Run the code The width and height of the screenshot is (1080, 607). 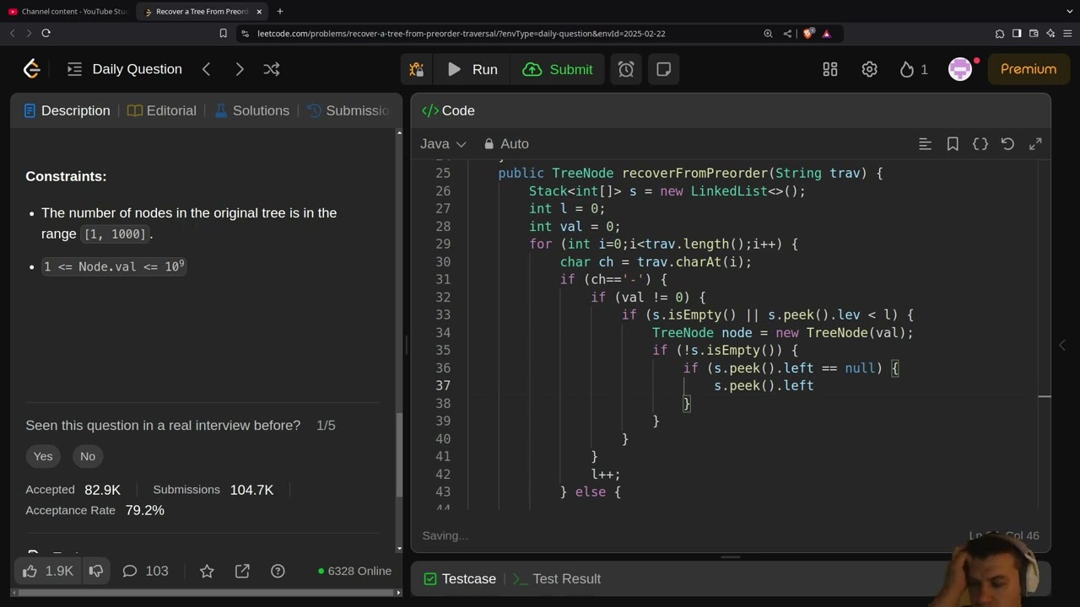(x=472, y=69)
